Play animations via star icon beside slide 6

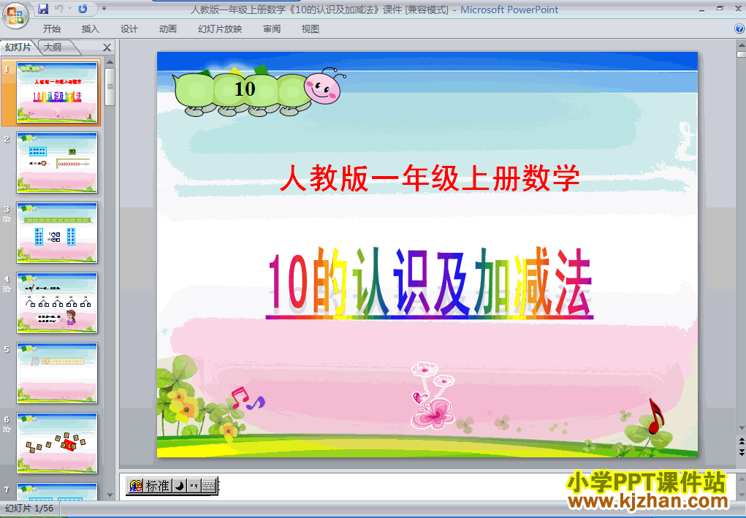(x=7, y=430)
